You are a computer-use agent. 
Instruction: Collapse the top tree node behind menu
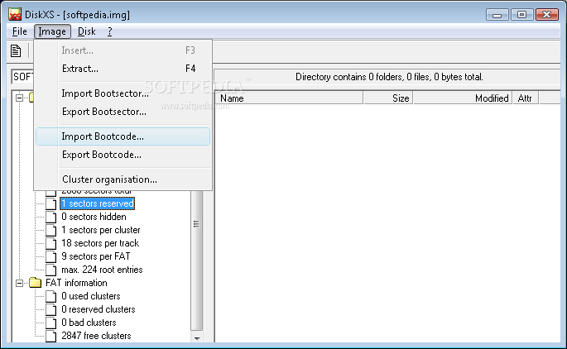tap(20, 98)
